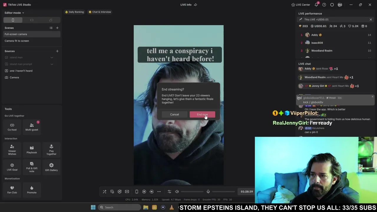This screenshot has width=377, height=212.
Task: Select Addy in the top gifter ranking
Action: [x=336, y=35]
